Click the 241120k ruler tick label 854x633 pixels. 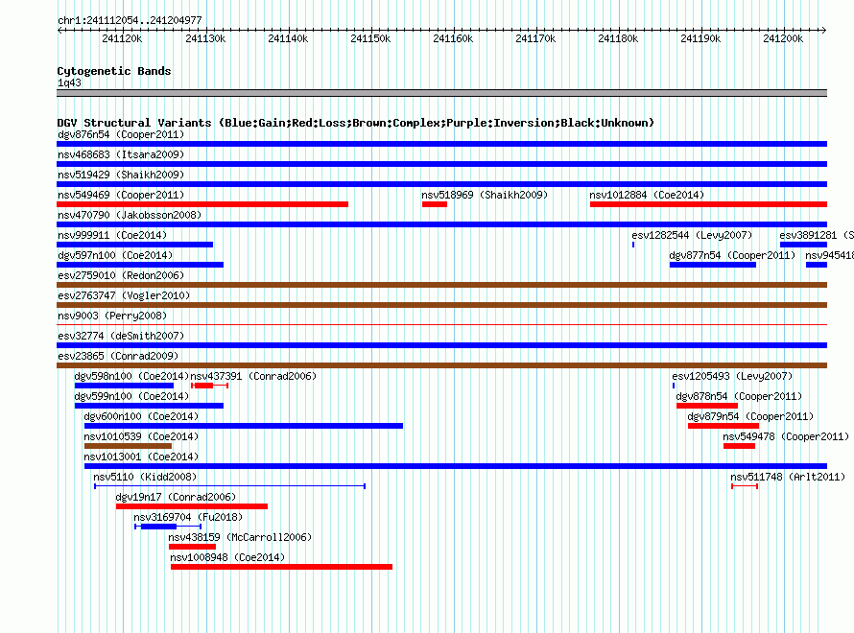tap(122, 38)
